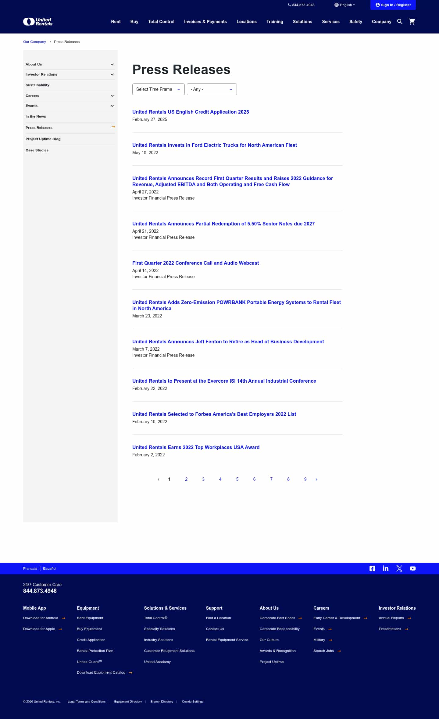Open the Solutions nav item
439x719 pixels.
[302, 22]
